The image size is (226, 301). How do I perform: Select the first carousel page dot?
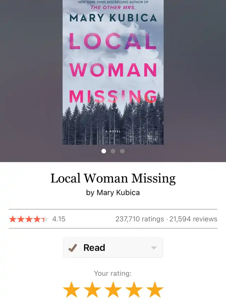(x=104, y=151)
